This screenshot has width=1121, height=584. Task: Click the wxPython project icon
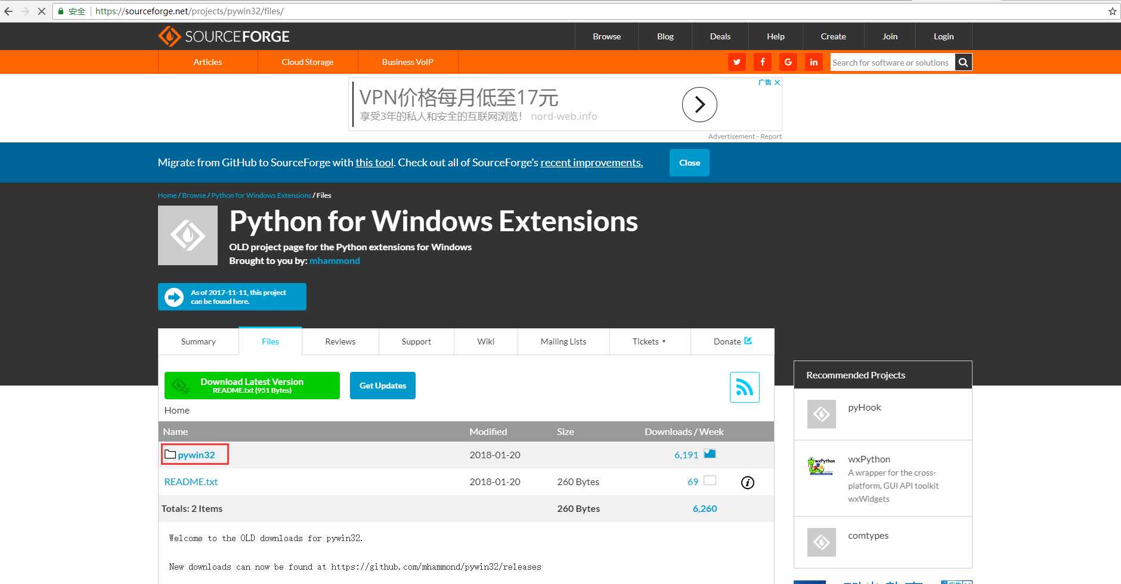(822, 466)
